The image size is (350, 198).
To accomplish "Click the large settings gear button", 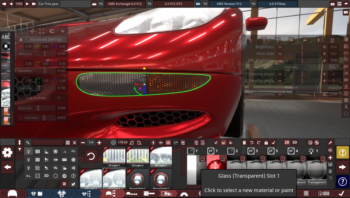I will coord(7,153).
